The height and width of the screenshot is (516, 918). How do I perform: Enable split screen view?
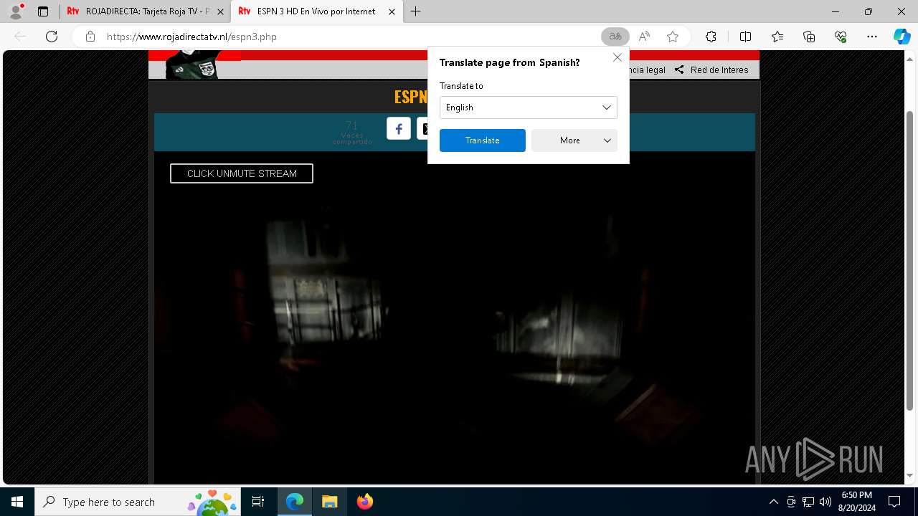pyautogui.click(x=745, y=37)
